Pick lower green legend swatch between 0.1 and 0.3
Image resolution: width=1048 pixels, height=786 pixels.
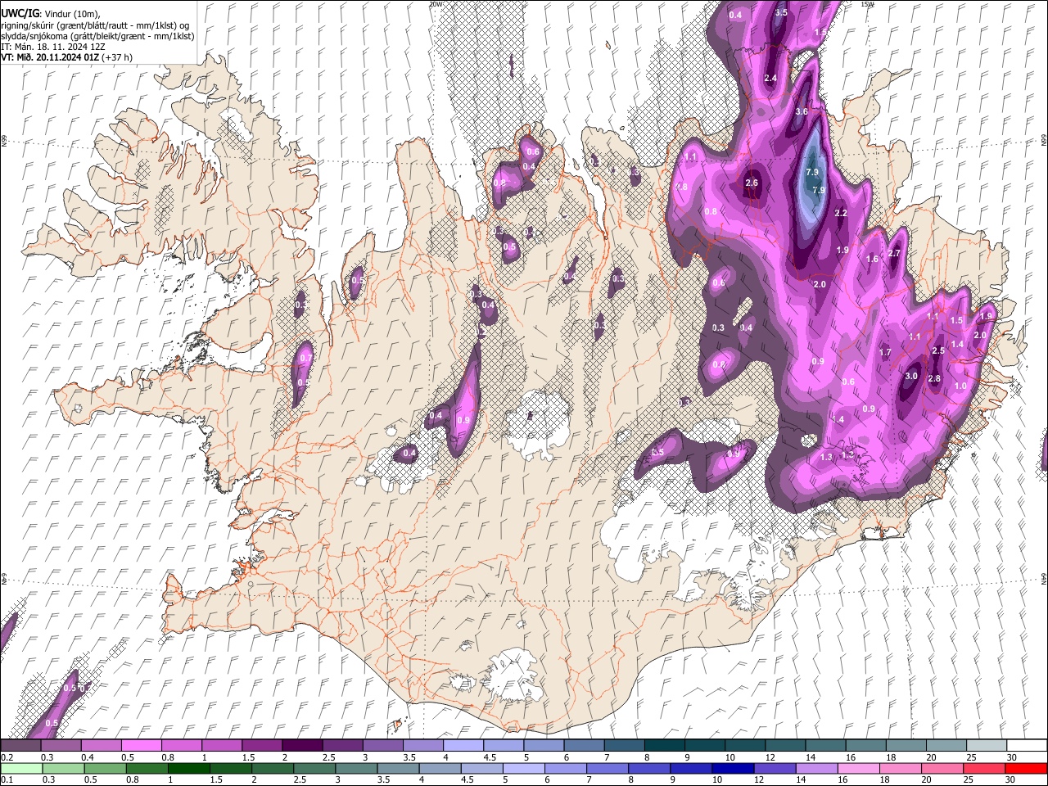pyautogui.click(x=21, y=768)
